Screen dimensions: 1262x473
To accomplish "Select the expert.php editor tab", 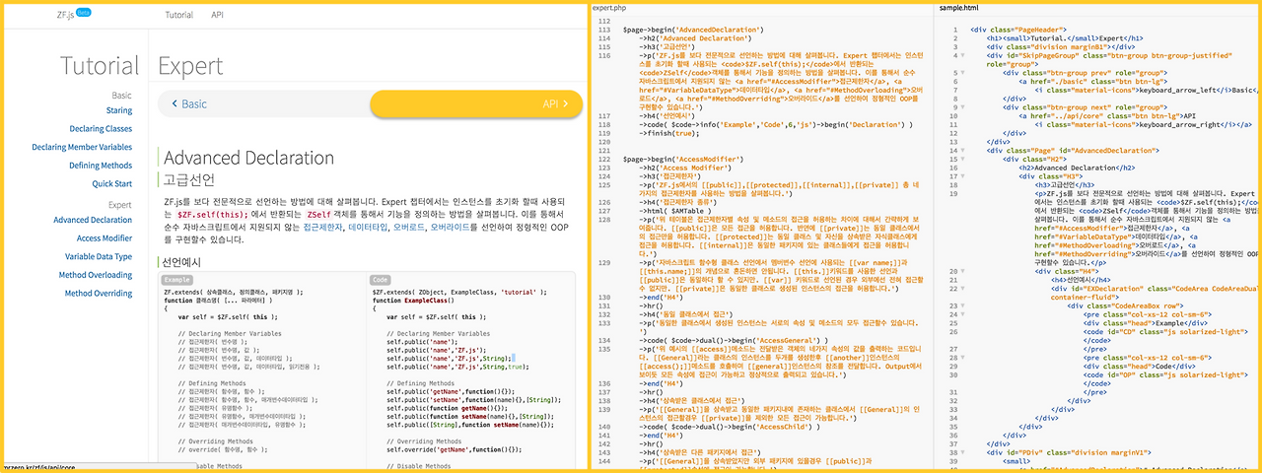I will click(x=609, y=8).
